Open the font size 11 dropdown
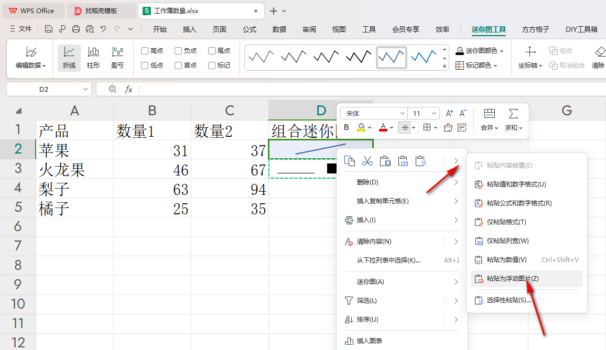This screenshot has width=606, height=350. click(434, 113)
